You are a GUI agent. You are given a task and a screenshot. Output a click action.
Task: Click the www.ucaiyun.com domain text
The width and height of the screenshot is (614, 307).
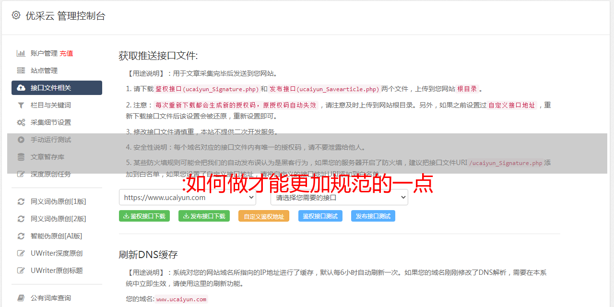pos(181,299)
